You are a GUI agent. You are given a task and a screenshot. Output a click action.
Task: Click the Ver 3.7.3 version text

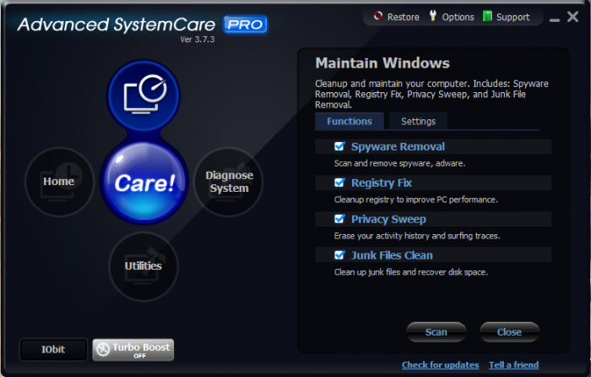(197, 40)
